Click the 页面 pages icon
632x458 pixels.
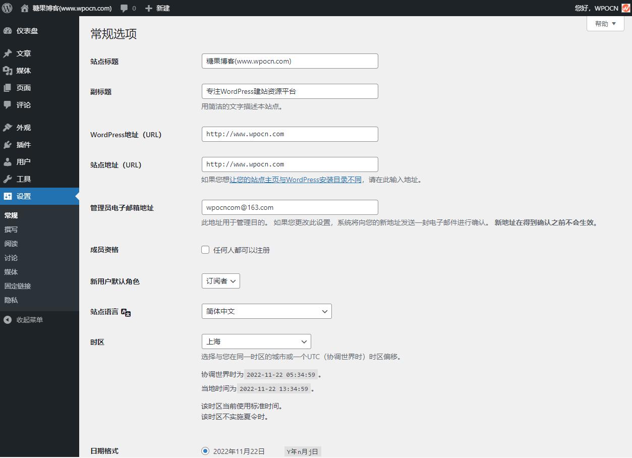click(8, 88)
